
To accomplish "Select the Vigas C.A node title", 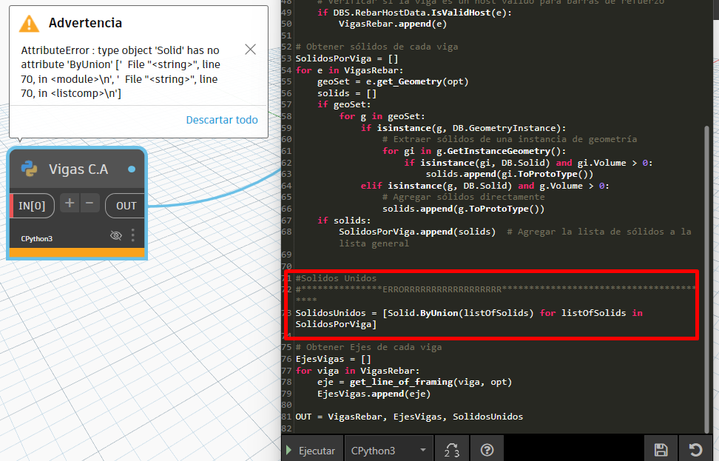I will (78, 169).
